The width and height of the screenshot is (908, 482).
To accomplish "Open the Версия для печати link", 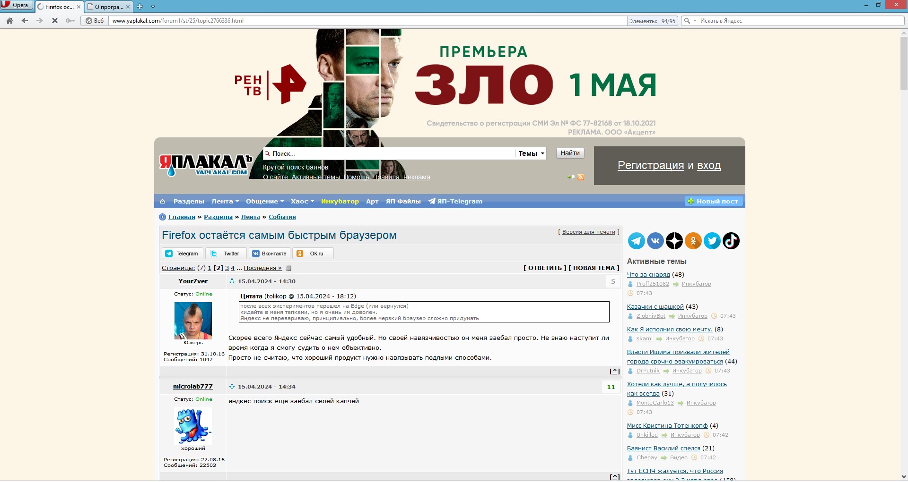I will (x=589, y=232).
